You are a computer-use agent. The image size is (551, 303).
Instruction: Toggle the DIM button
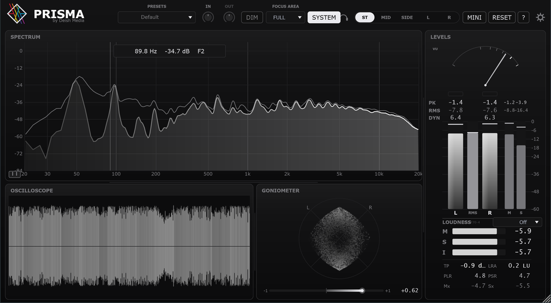(252, 17)
